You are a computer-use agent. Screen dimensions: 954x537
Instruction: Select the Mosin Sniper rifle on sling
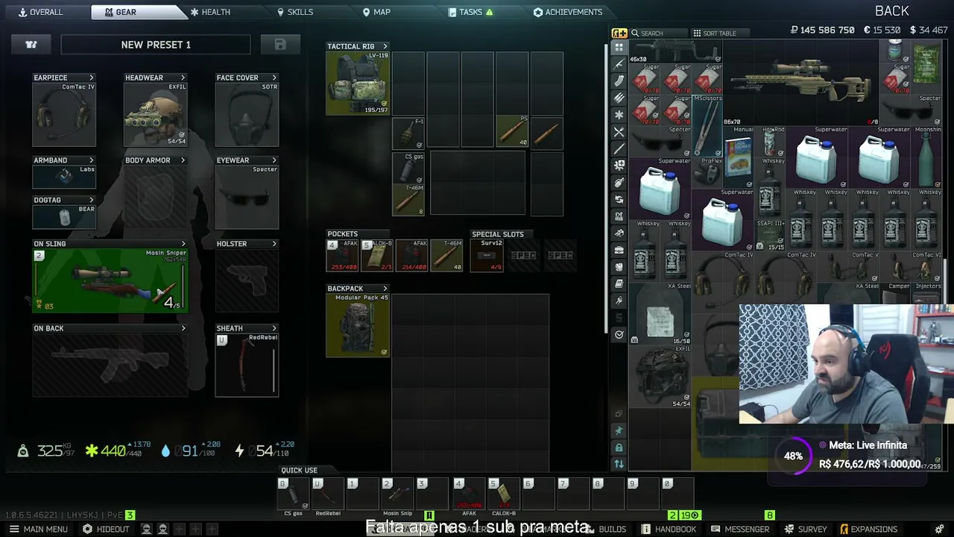coord(110,280)
